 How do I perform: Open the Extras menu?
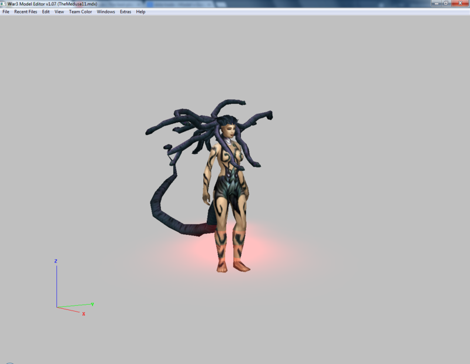126,12
